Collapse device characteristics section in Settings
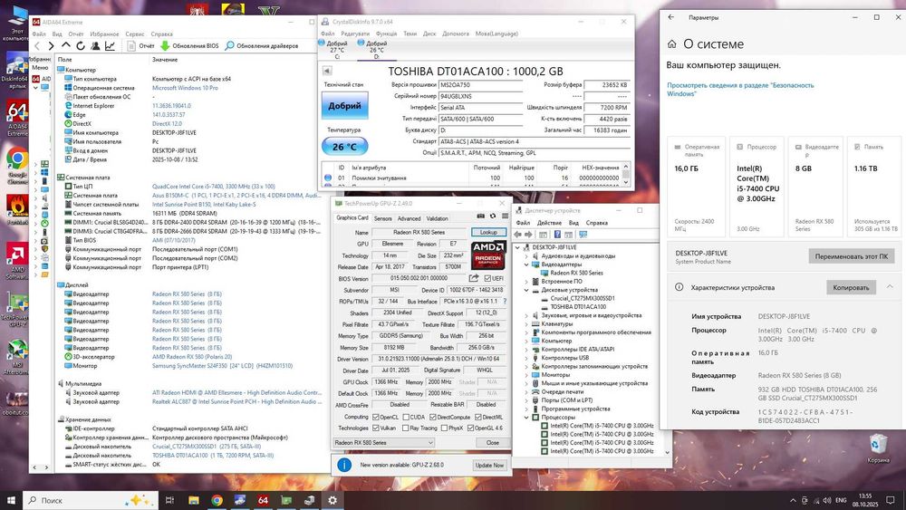The height and width of the screenshot is (510, 906). [890, 287]
